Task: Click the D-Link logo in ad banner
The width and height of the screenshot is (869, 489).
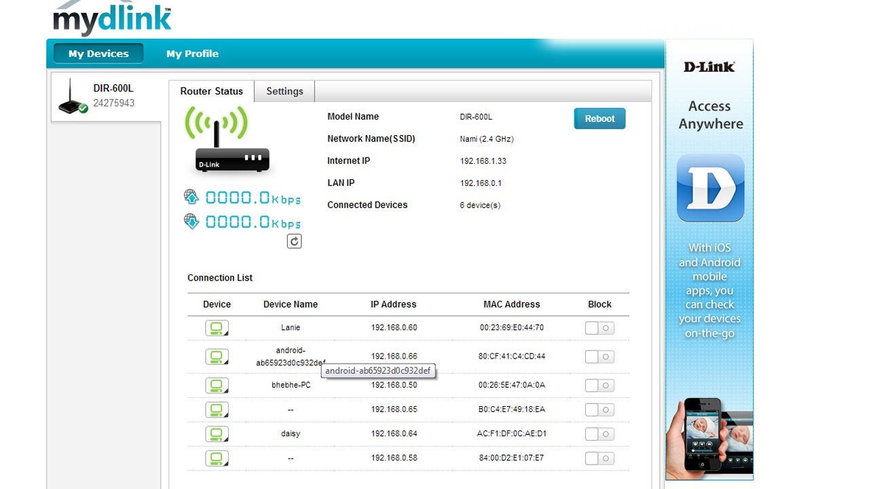Action: pyautogui.click(x=709, y=67)
